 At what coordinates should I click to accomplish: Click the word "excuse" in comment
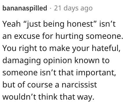tap(27, 36)
